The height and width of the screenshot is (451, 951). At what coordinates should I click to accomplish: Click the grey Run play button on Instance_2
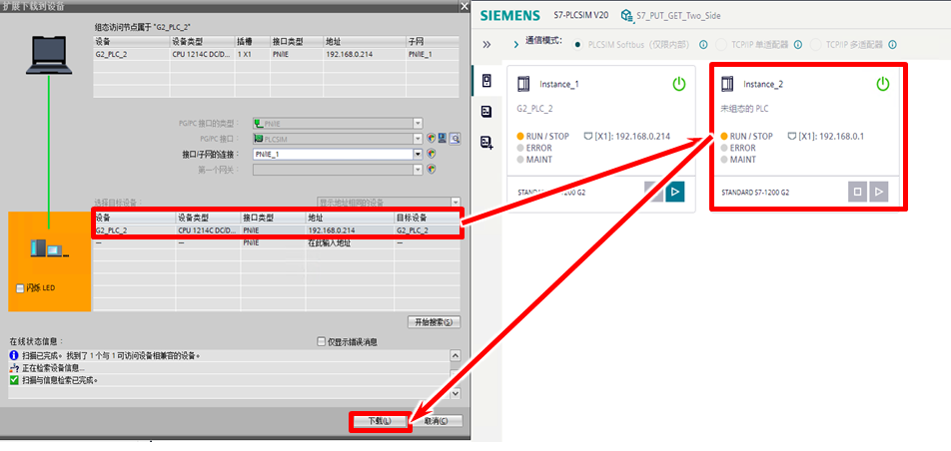[x=878, y=192]
